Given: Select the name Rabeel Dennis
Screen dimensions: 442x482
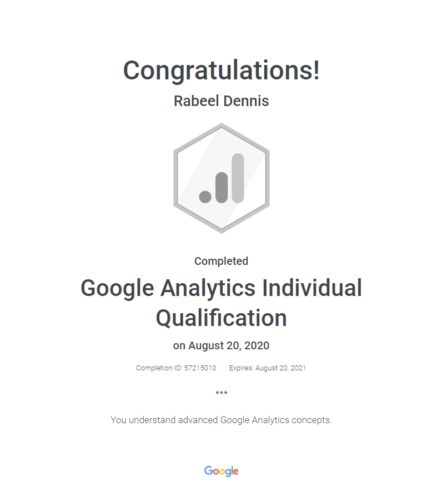Looking at the screenshot, I should pyautogui.click(x=222, y=101).
